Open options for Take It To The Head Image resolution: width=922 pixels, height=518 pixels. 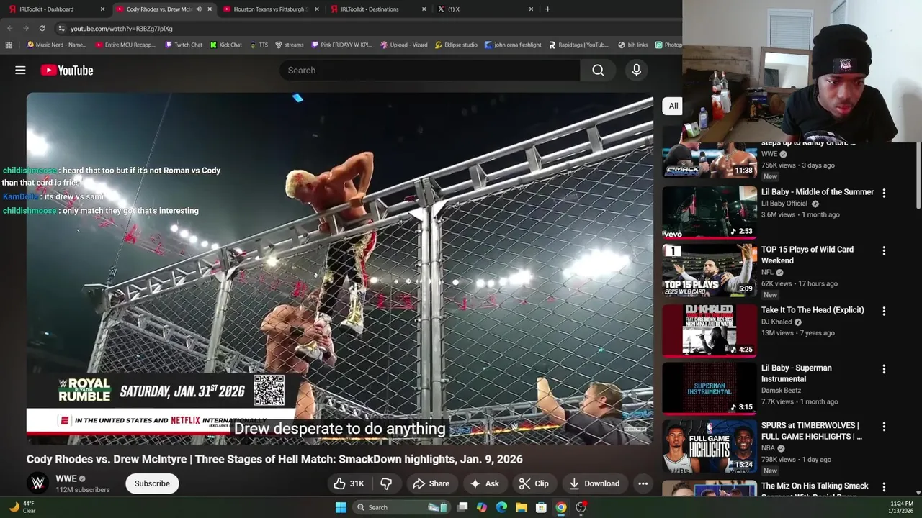coord(884,311)
